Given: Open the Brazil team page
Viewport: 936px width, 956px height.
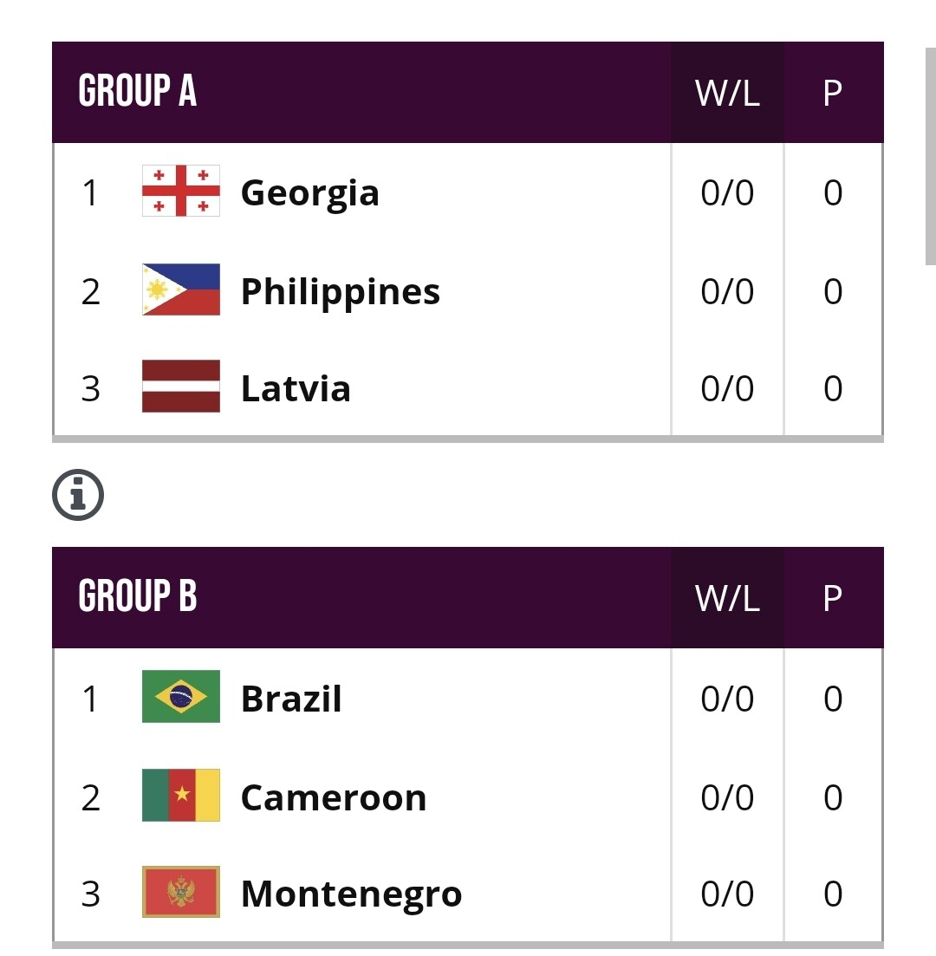Looking at the screenshot, I should click(x=291, y=699).
